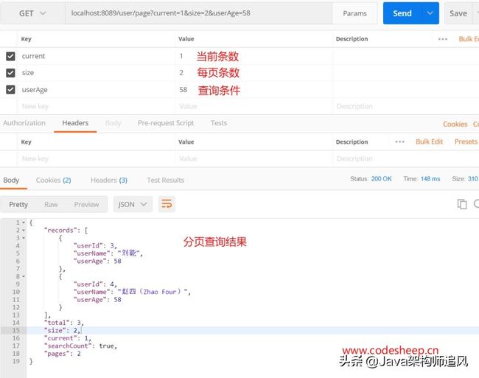Open the Presets dropdown
This screenshot has height=378, width=479.
pyautogui.click(x=466, y=141)
